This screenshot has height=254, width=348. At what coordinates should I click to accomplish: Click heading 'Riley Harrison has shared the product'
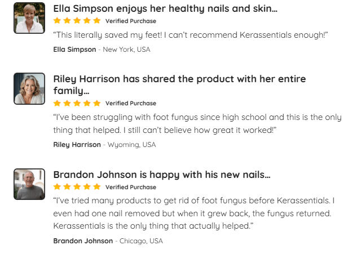tap(179, 79)
